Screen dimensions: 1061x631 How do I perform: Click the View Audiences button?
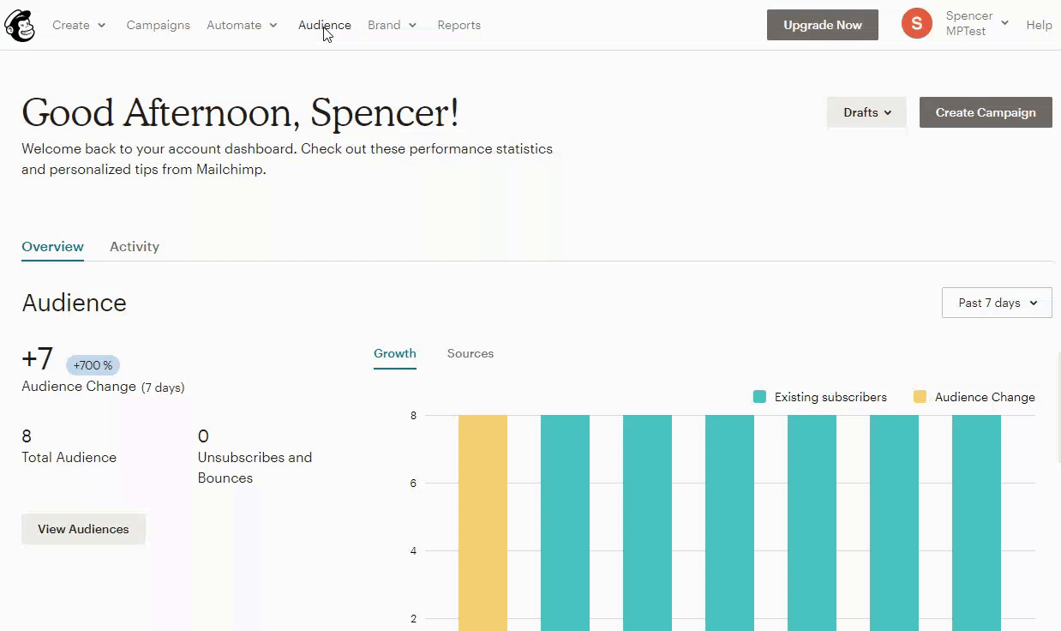coord(83,529)
